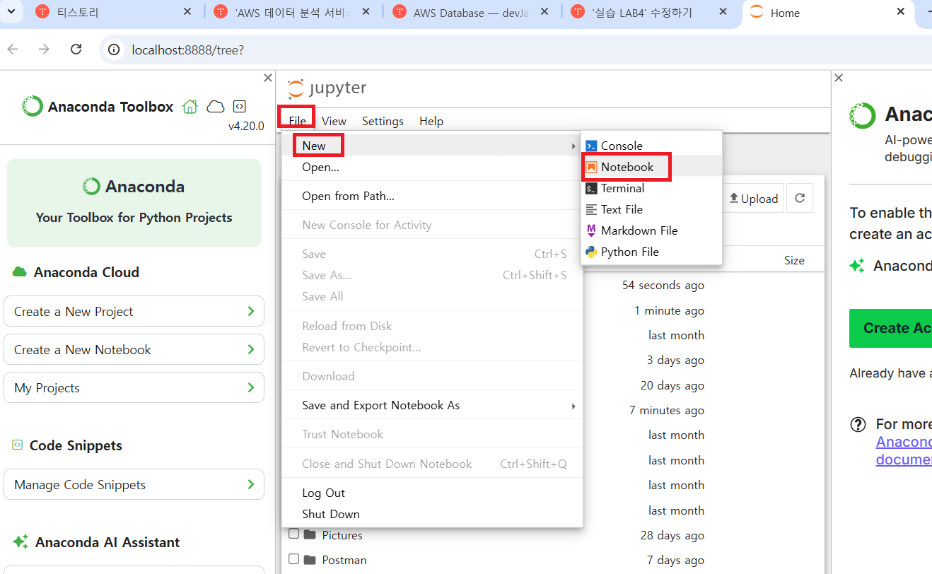Close the Anaconda Toolbox left panel
Screen dimensions: 932x574
pos(267,78)
